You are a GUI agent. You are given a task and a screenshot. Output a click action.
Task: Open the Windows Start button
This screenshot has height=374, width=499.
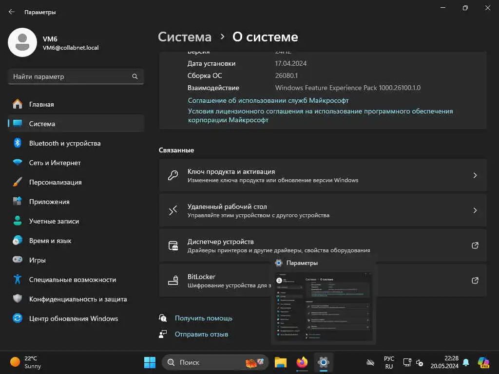pos(150,362)
